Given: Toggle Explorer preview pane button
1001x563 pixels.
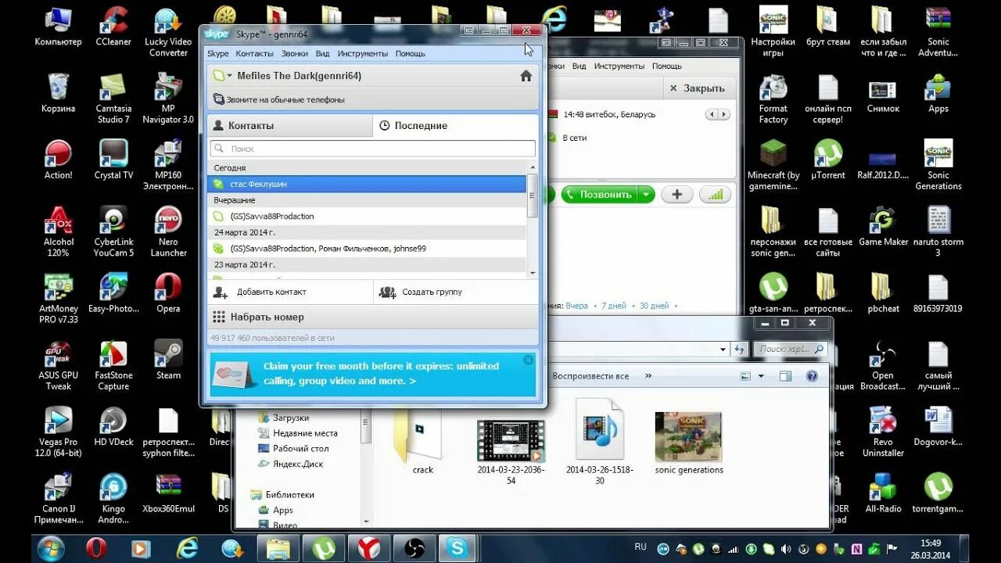Looking at the screenshot, I should [x=785, y=376].
